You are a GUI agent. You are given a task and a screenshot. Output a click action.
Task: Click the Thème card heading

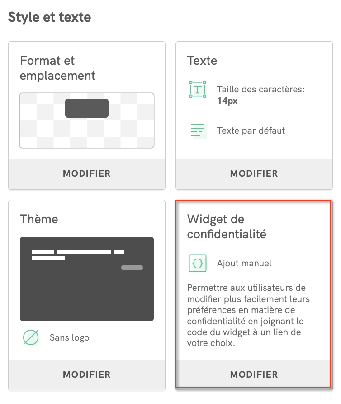click(39, 219)
